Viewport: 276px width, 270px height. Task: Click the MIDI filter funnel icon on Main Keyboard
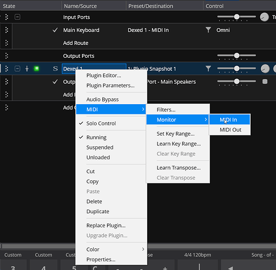pyautogui.click(x=208, y=30)
